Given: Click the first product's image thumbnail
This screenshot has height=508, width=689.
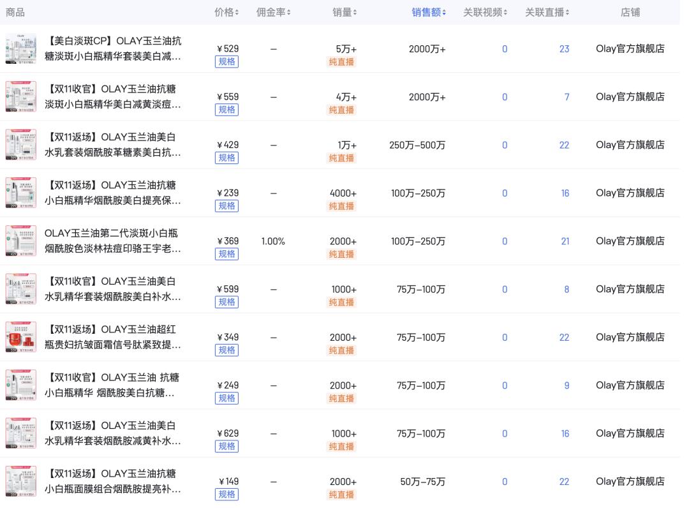Looking at the screenshot, I should (21, 49).
